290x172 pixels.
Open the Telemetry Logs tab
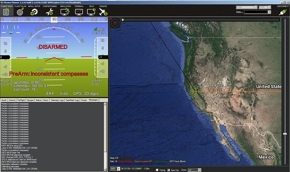click(x=57, y=100)
